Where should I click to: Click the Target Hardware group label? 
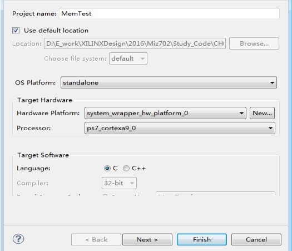[x=44, y=100]
